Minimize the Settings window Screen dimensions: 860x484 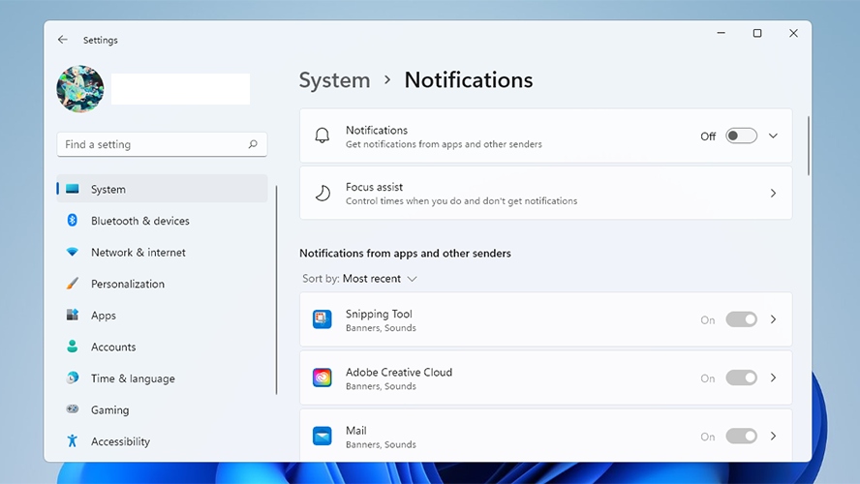721,33
